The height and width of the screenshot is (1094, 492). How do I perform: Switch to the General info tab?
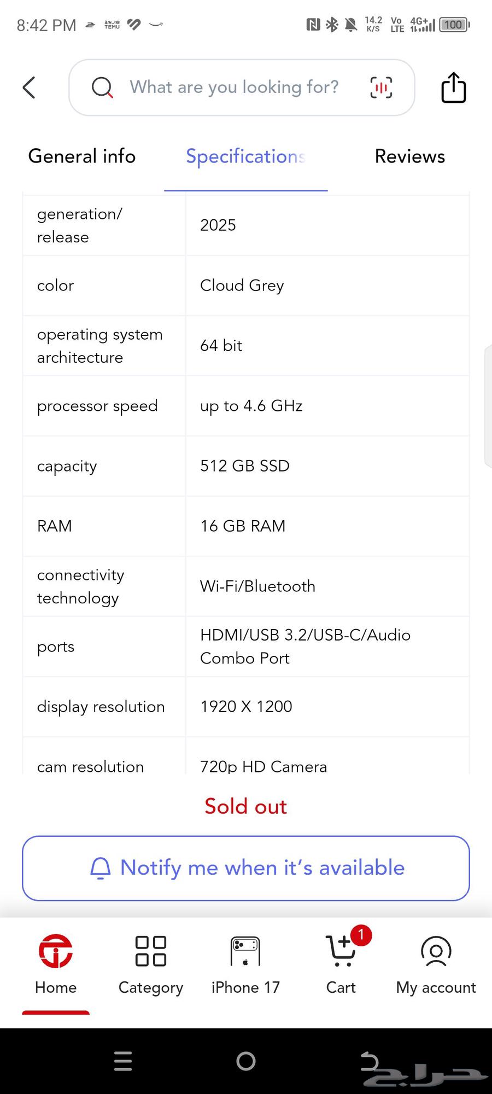[82, 156]
